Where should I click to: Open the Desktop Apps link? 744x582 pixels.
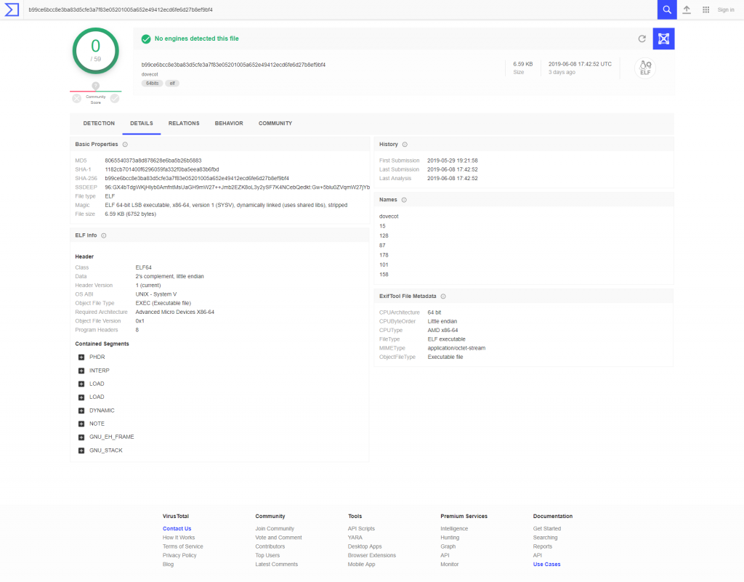point(365,546)
